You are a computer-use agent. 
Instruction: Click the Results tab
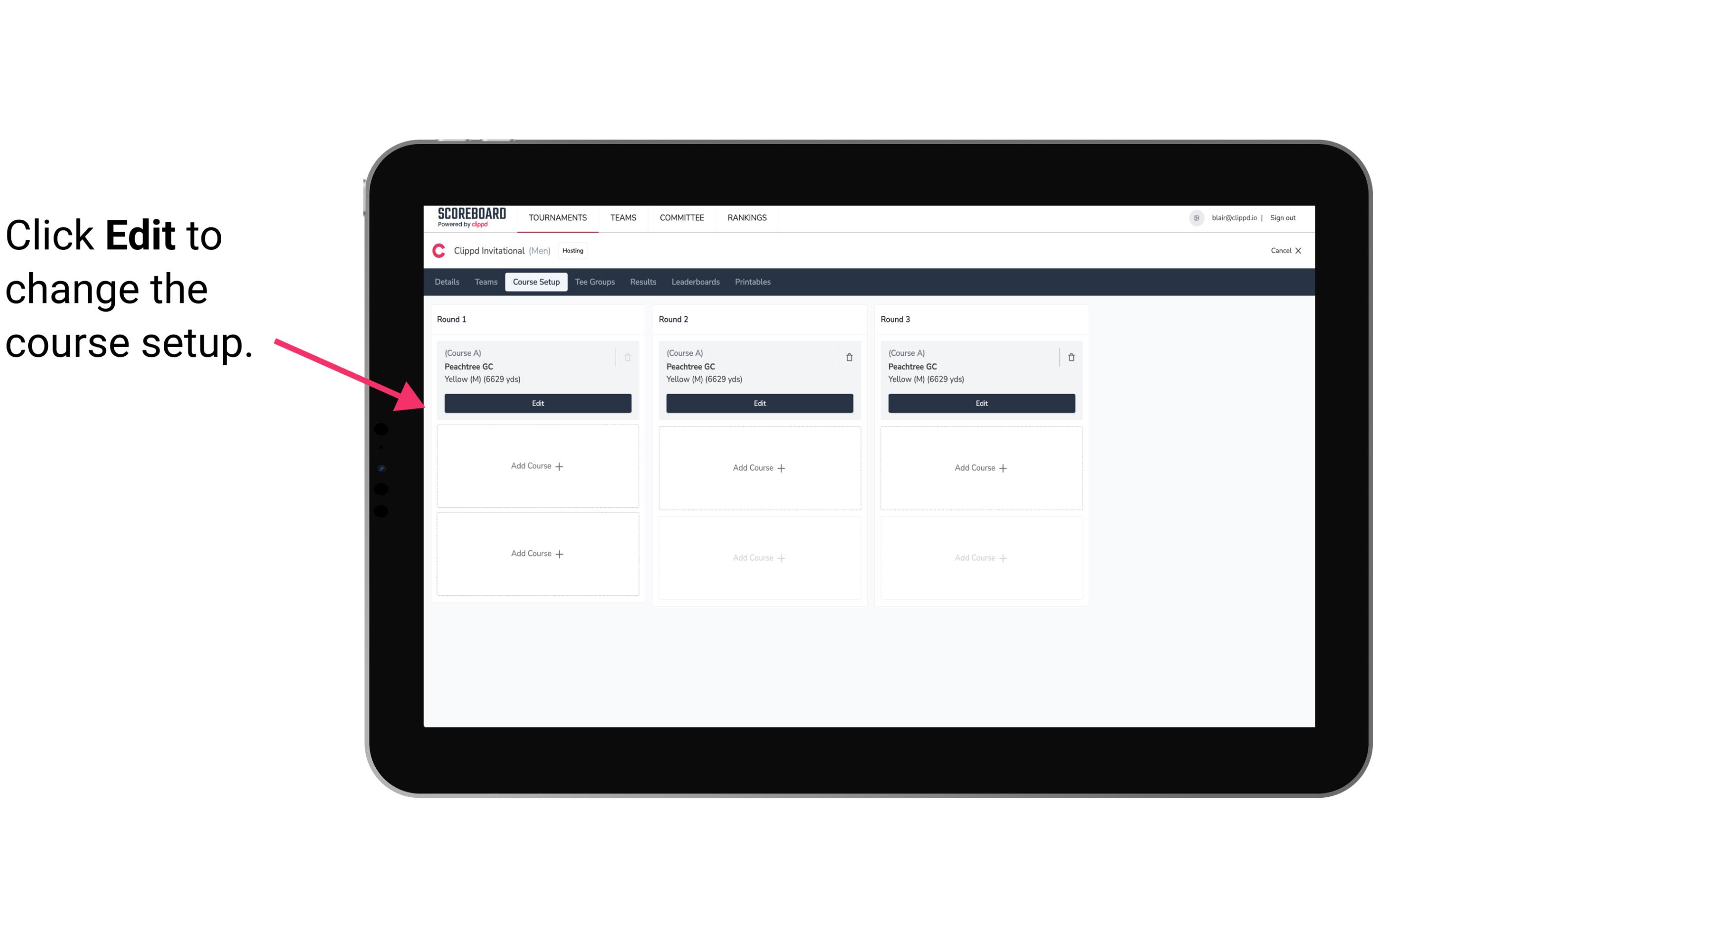(643, 282)
